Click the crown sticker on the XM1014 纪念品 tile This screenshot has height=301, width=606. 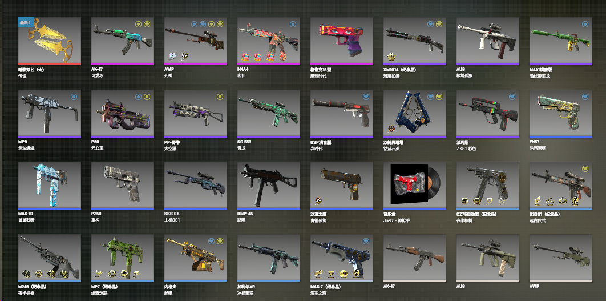pyautogui.click(x=391, y=57)
